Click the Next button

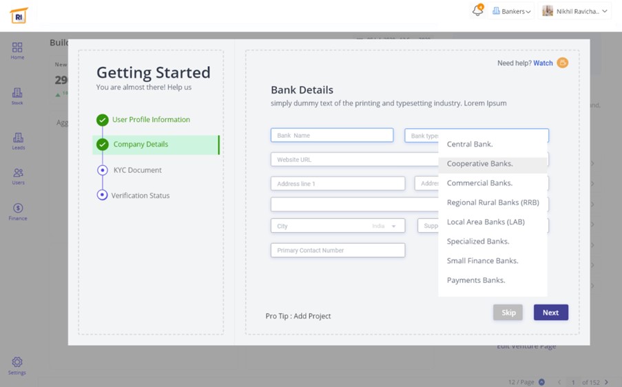tap(550, 313)
